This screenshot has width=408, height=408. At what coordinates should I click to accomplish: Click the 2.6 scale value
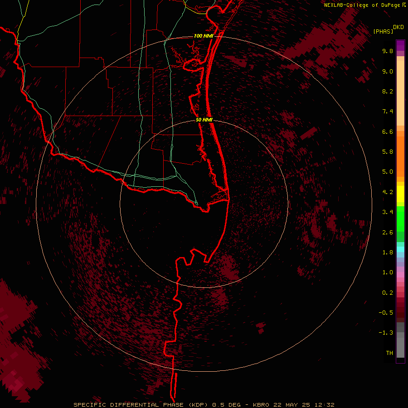point(388,233)
